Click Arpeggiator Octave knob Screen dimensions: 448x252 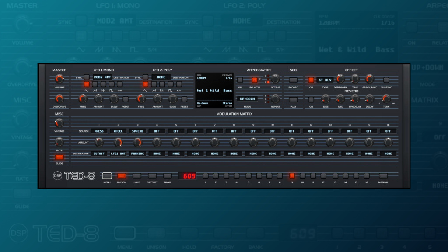(x=275, y=79)
